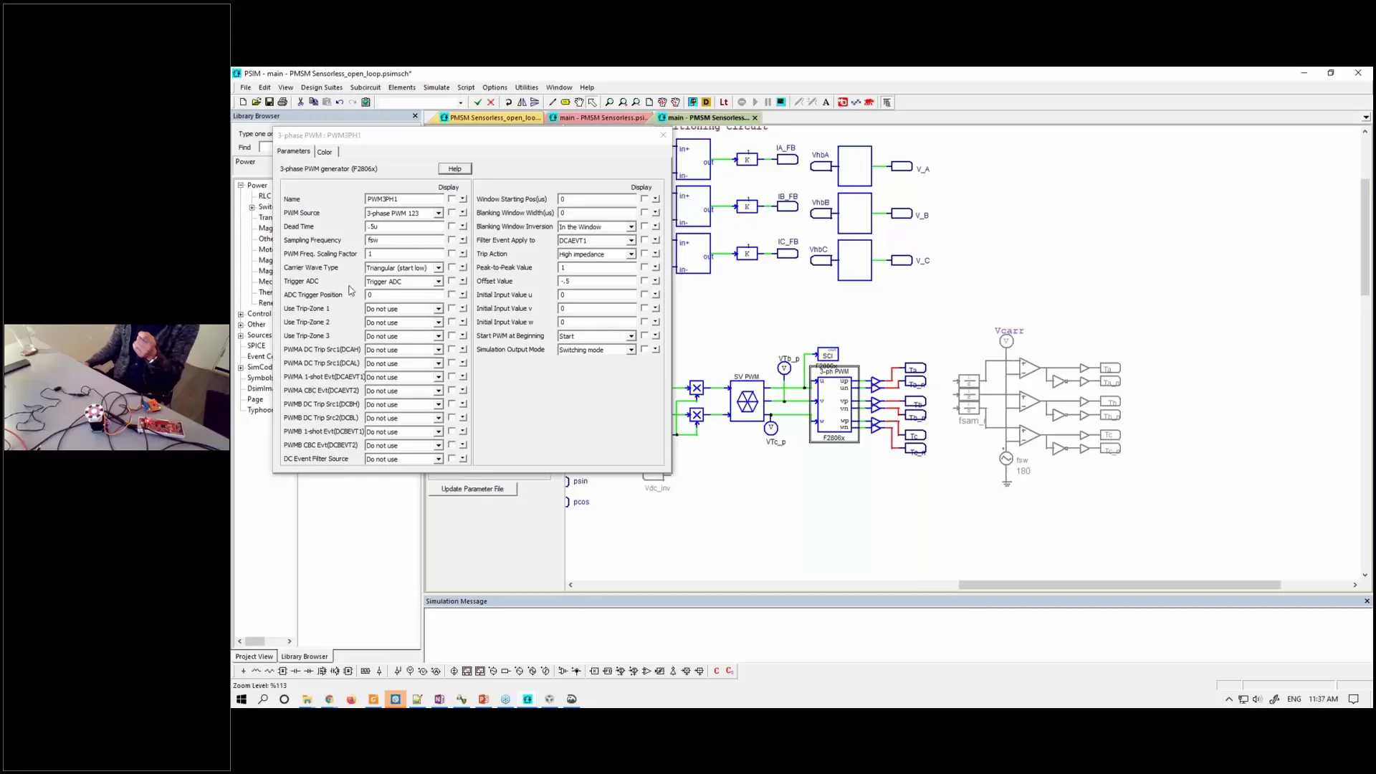1376x774 pixels.
Task: Open the Carrier Wave Type dropdown
Action: coord(438,268)
